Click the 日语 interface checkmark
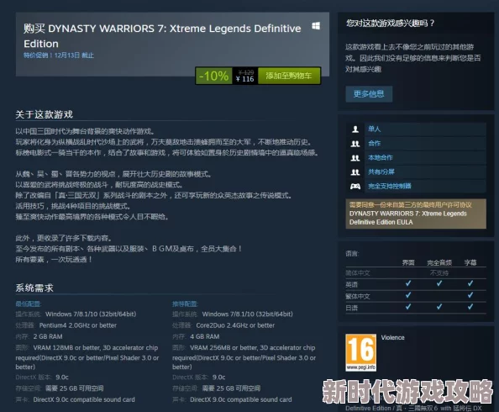The image size is (499, 412). 408,307
